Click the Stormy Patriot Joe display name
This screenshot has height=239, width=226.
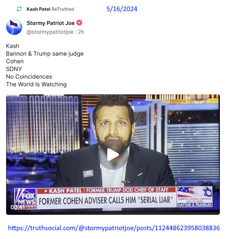pos(51,23)
